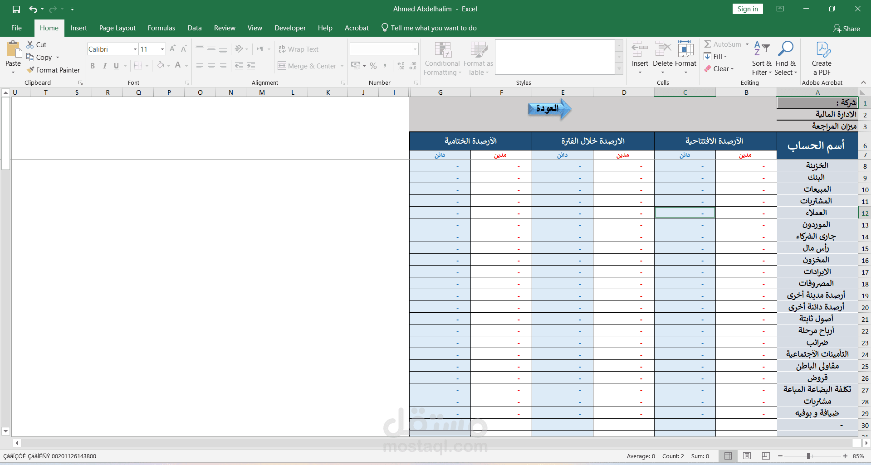
Task: Open the font size 11 dropdown
Action: point(162,49)
